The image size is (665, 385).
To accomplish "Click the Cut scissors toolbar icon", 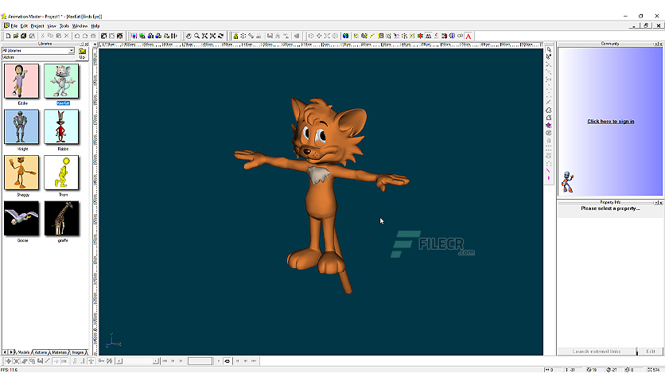I will coord(42,36).
